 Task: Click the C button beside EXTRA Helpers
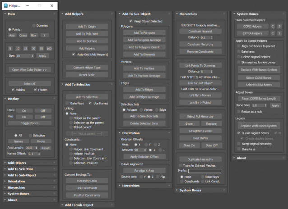pos(273,33)
